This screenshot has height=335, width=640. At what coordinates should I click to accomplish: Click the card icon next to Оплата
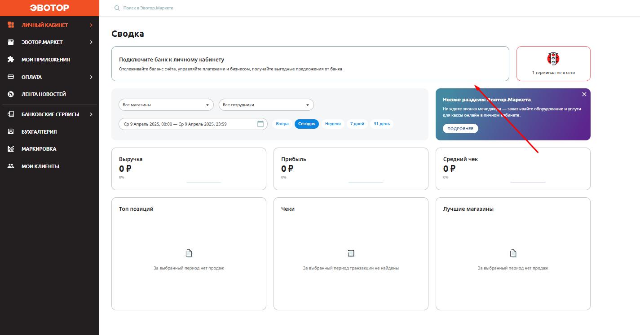tap(11, 77)
